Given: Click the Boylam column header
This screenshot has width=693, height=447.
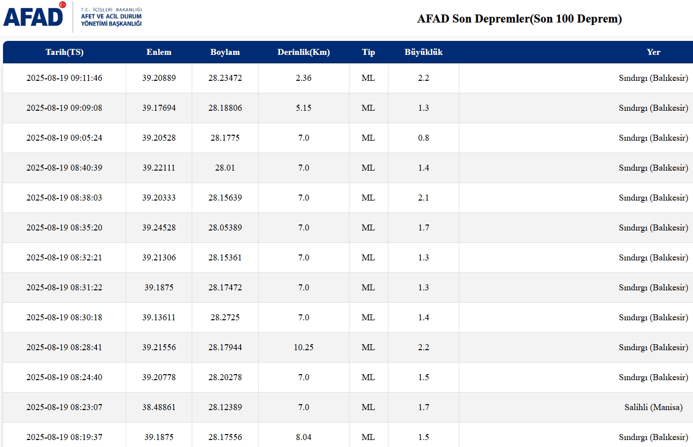Looking at the screenshot, I should click(225, 52).
